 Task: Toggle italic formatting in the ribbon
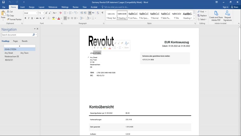(29, 18)
